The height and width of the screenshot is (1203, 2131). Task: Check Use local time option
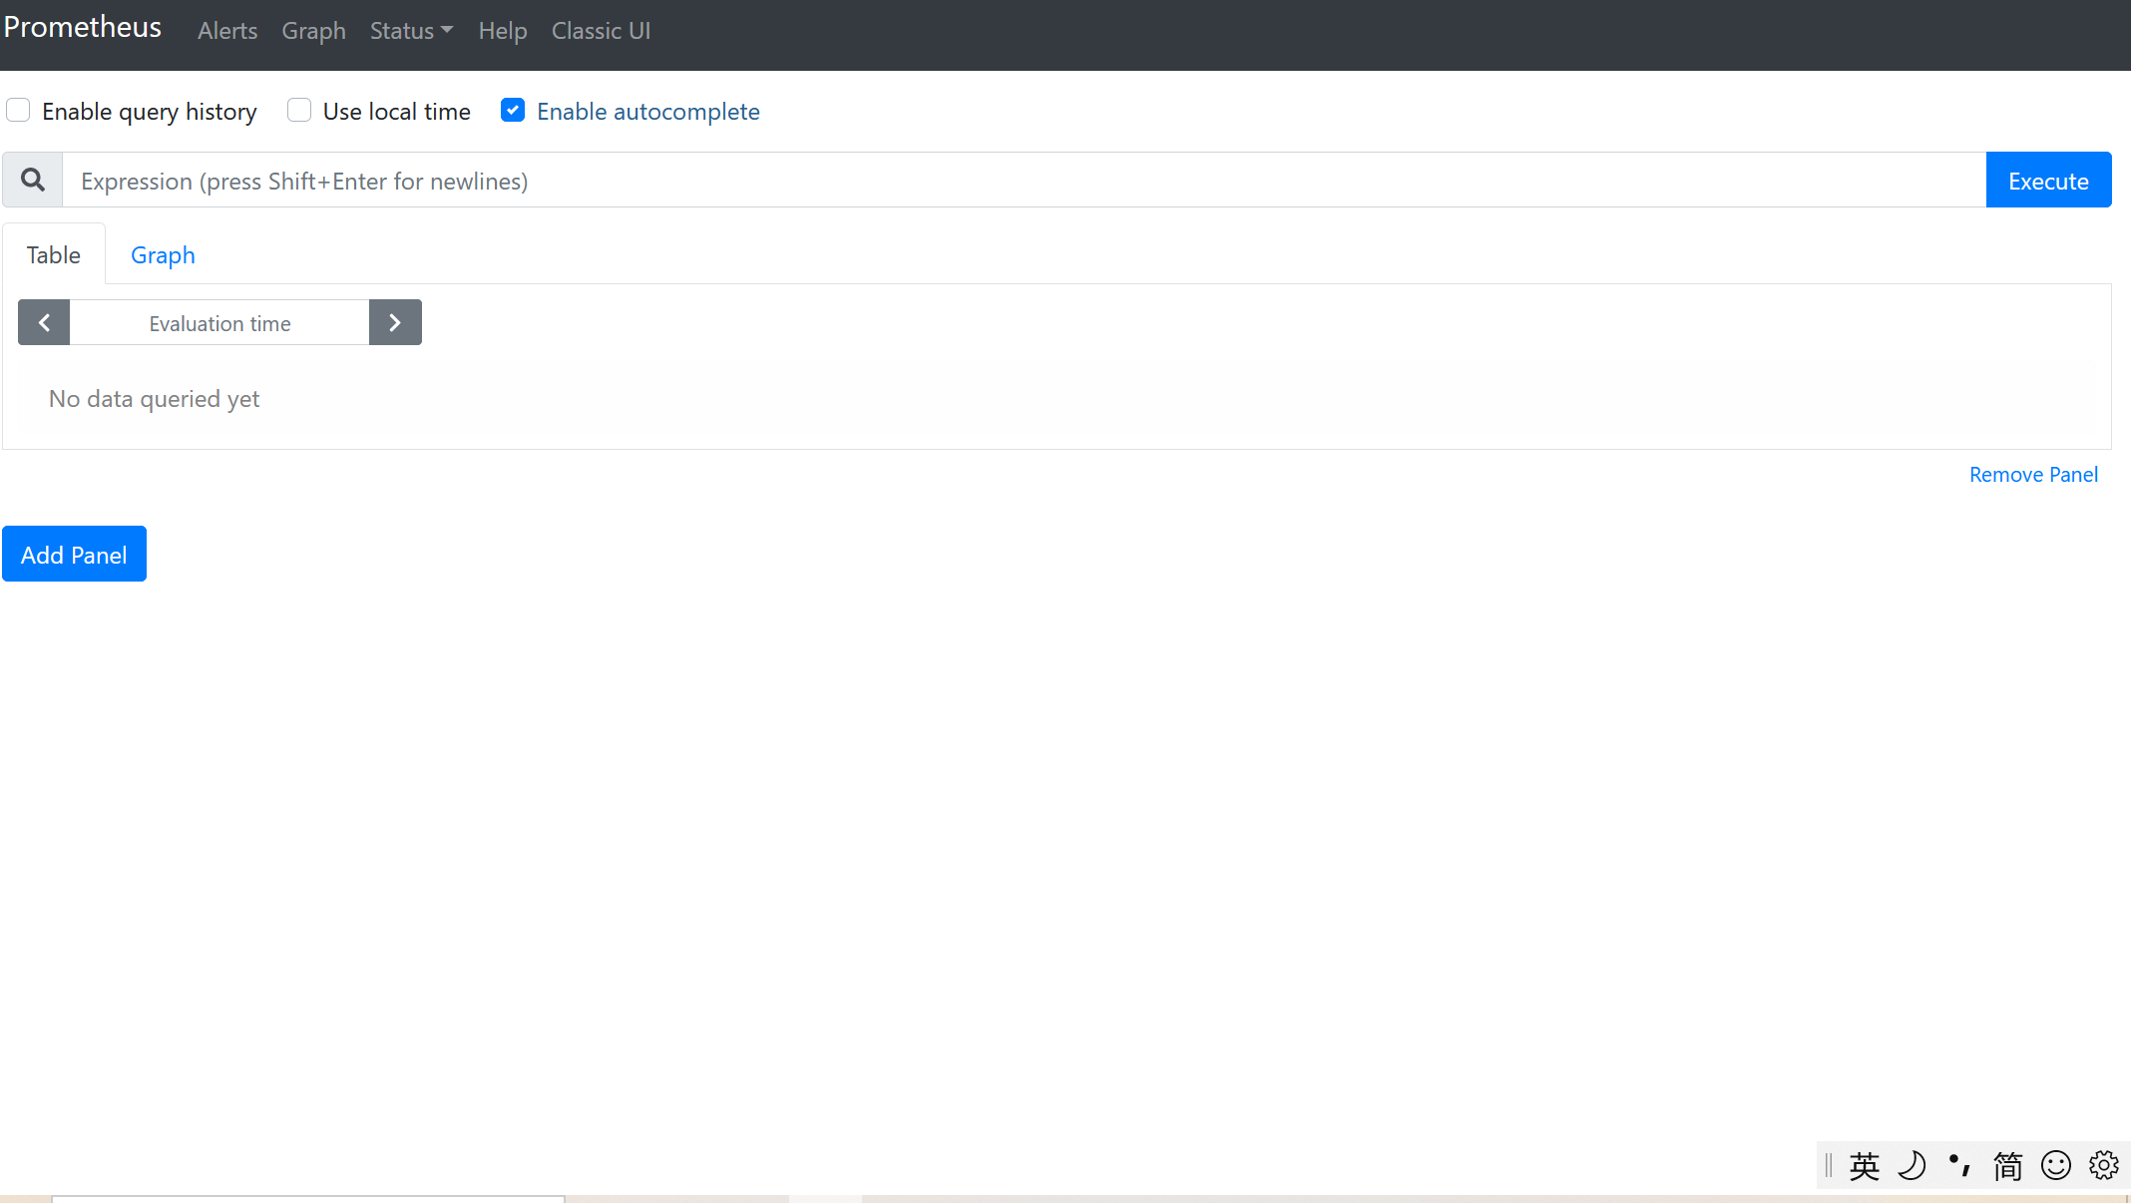pyautogui.click(x=299, y=111)
